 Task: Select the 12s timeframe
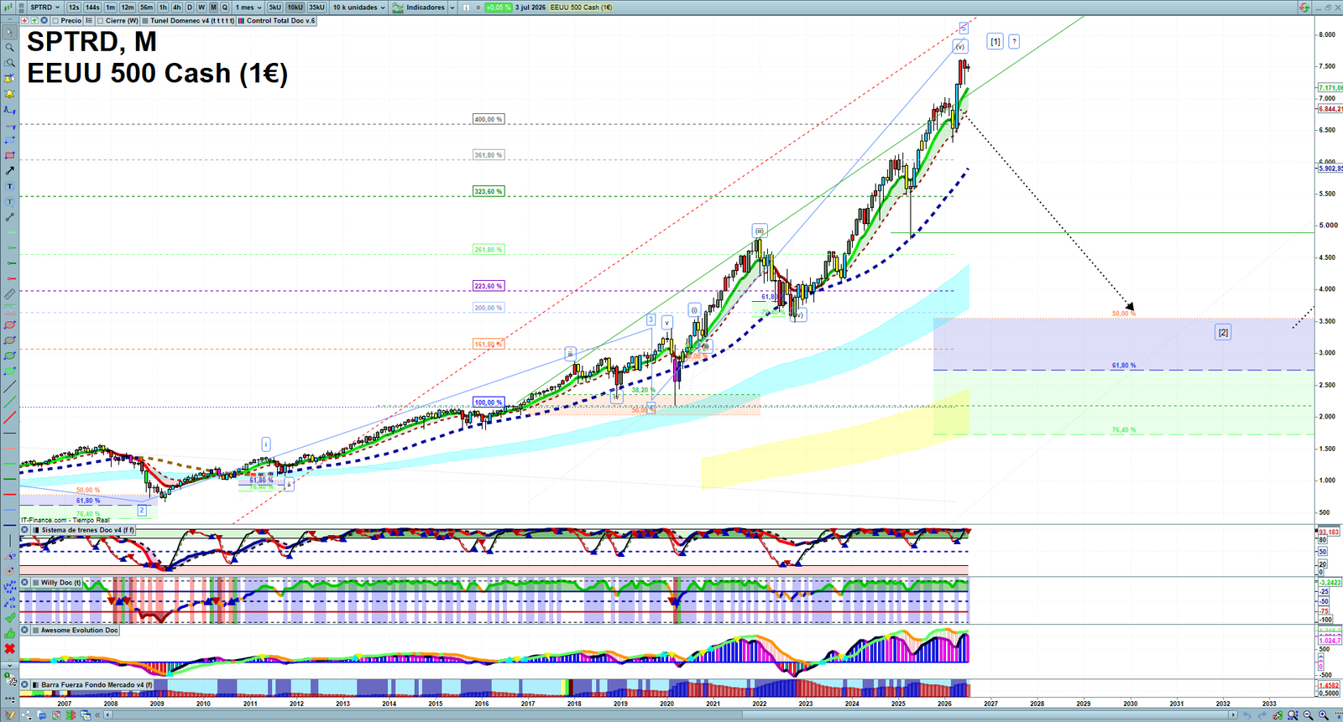point(74,8)
